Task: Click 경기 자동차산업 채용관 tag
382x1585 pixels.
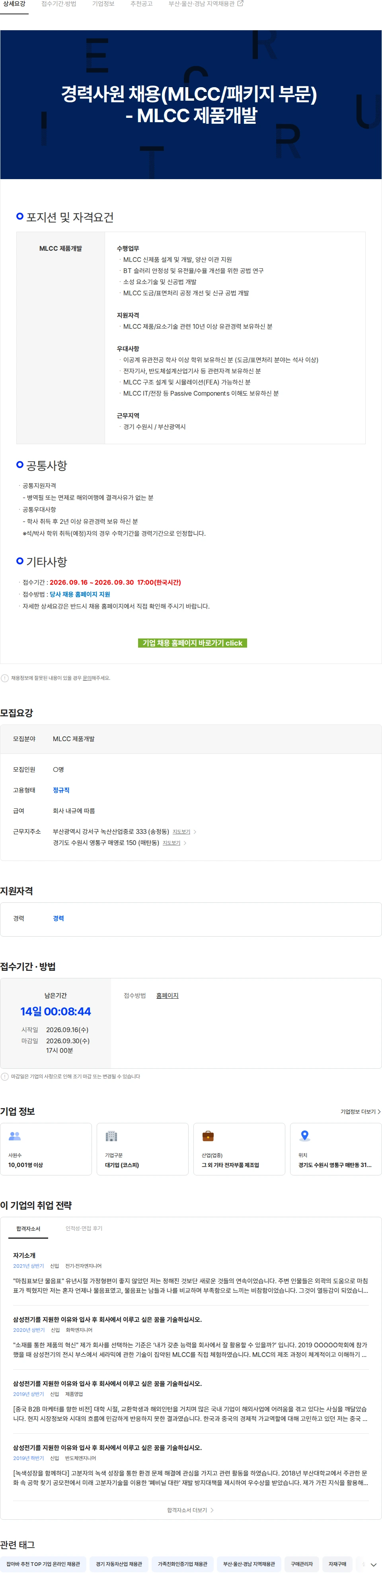Action: click(119, 1564)
